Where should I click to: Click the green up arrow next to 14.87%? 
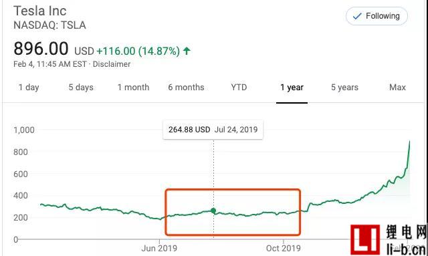tap(187, 51)
